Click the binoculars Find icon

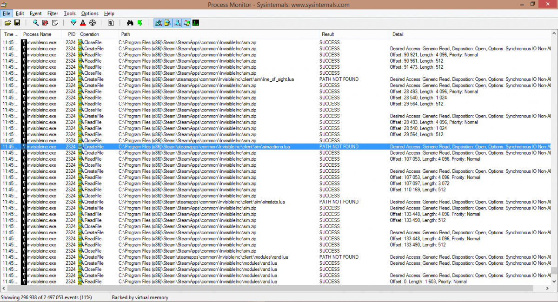[x=130, y=23]
